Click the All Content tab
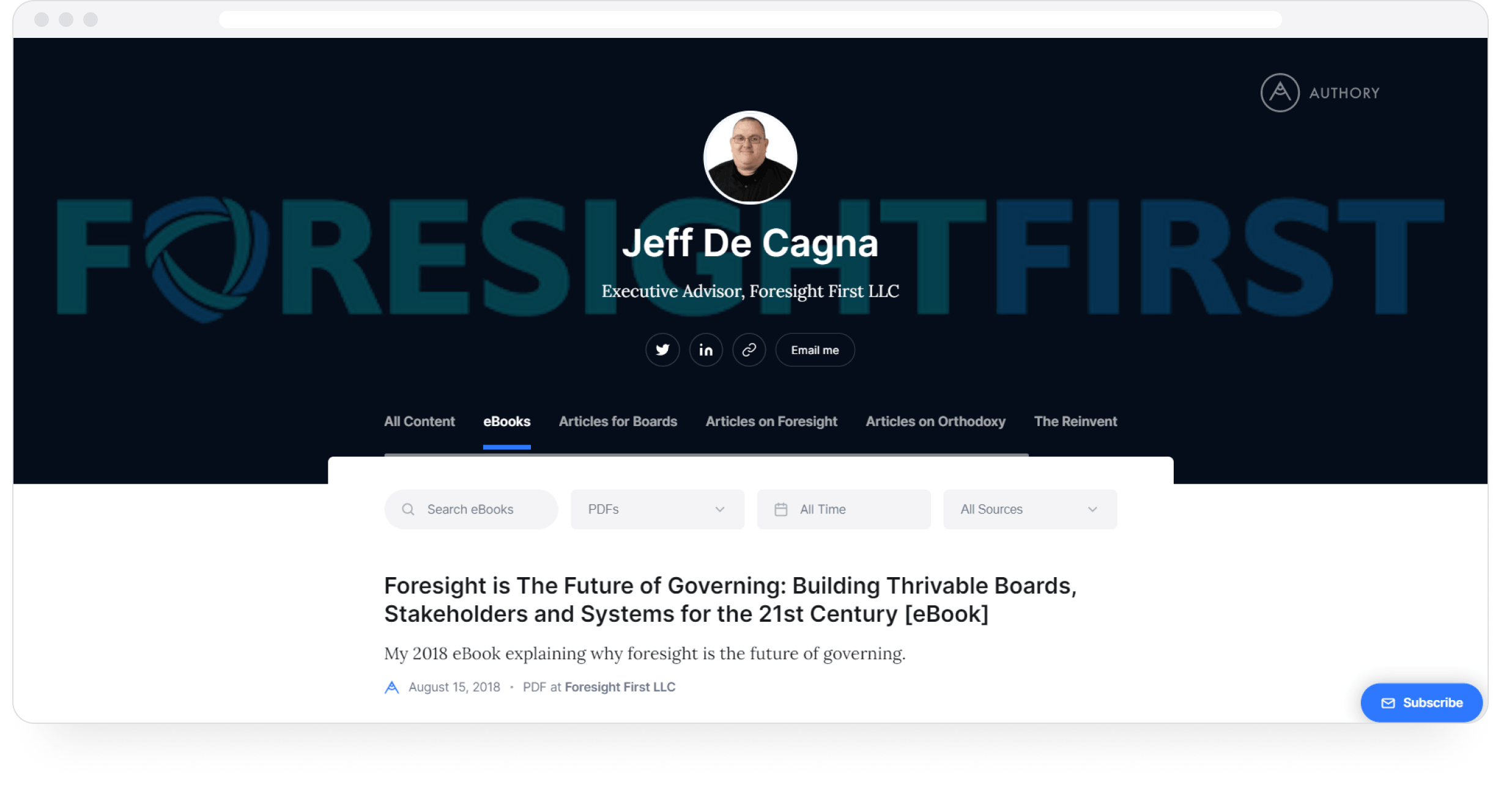Viewport: 1501px width, 785px height. [418, 421]
